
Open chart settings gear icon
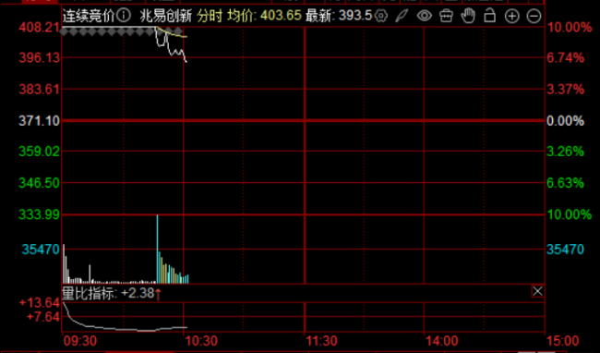(x=381, y=16)
